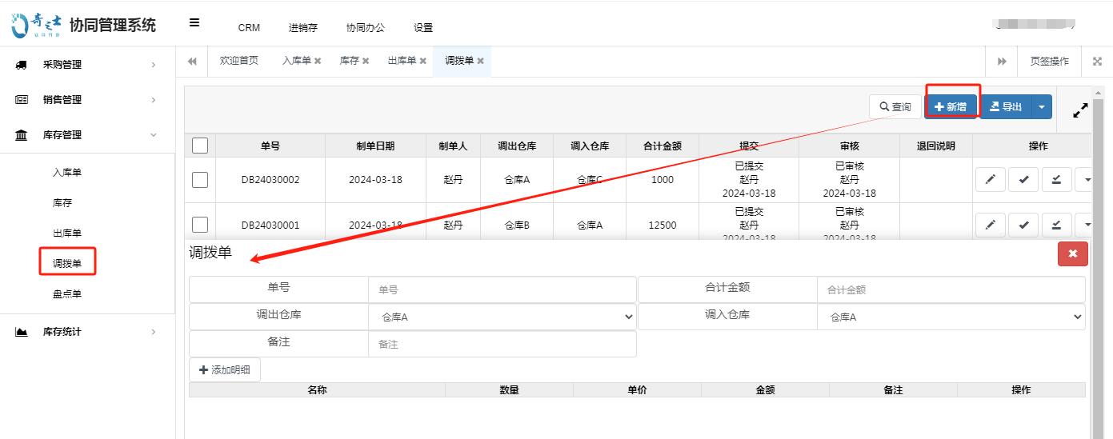Click the hamburger menu toggle icon
The width and height of the screenshot is (1113, 439).
(x=194, y=23)
